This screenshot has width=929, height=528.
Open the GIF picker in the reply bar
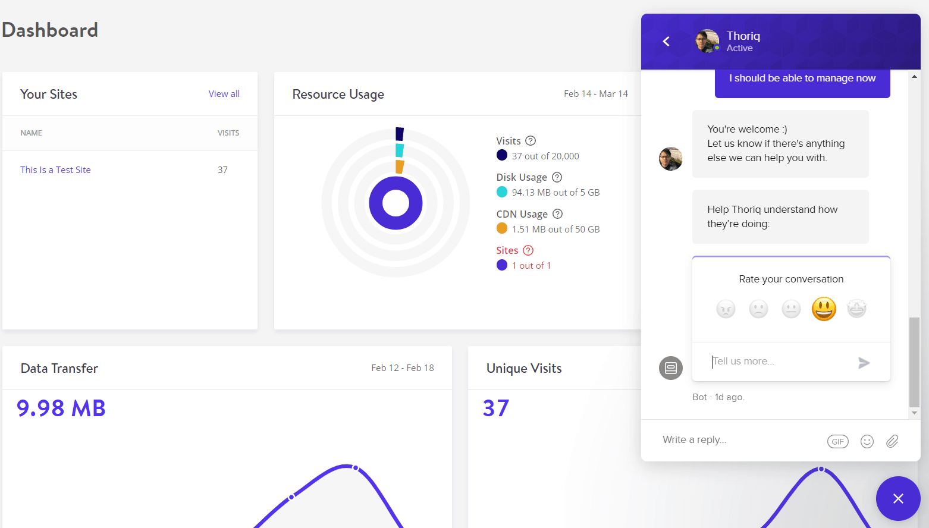pos(837,441)
